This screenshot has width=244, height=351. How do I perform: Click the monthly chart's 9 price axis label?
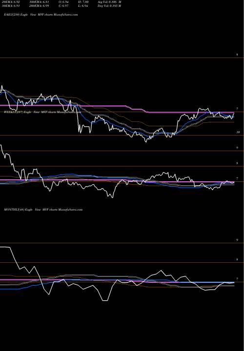[237, 240]
